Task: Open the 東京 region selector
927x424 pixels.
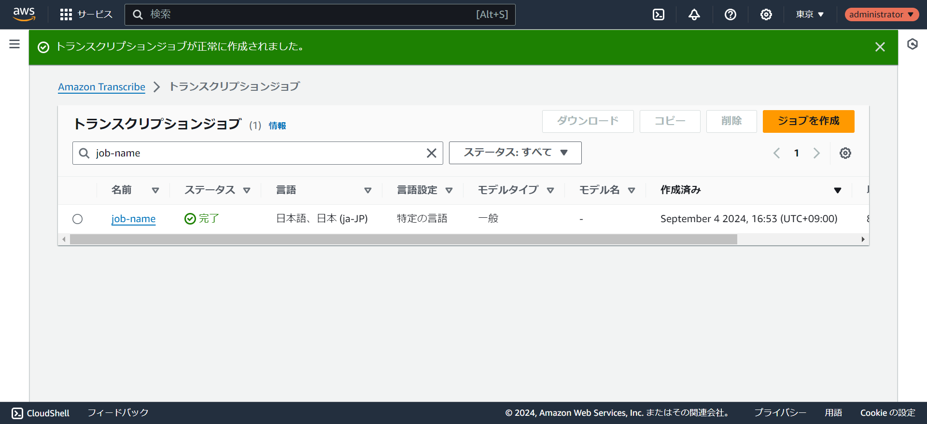Action: 810,14
